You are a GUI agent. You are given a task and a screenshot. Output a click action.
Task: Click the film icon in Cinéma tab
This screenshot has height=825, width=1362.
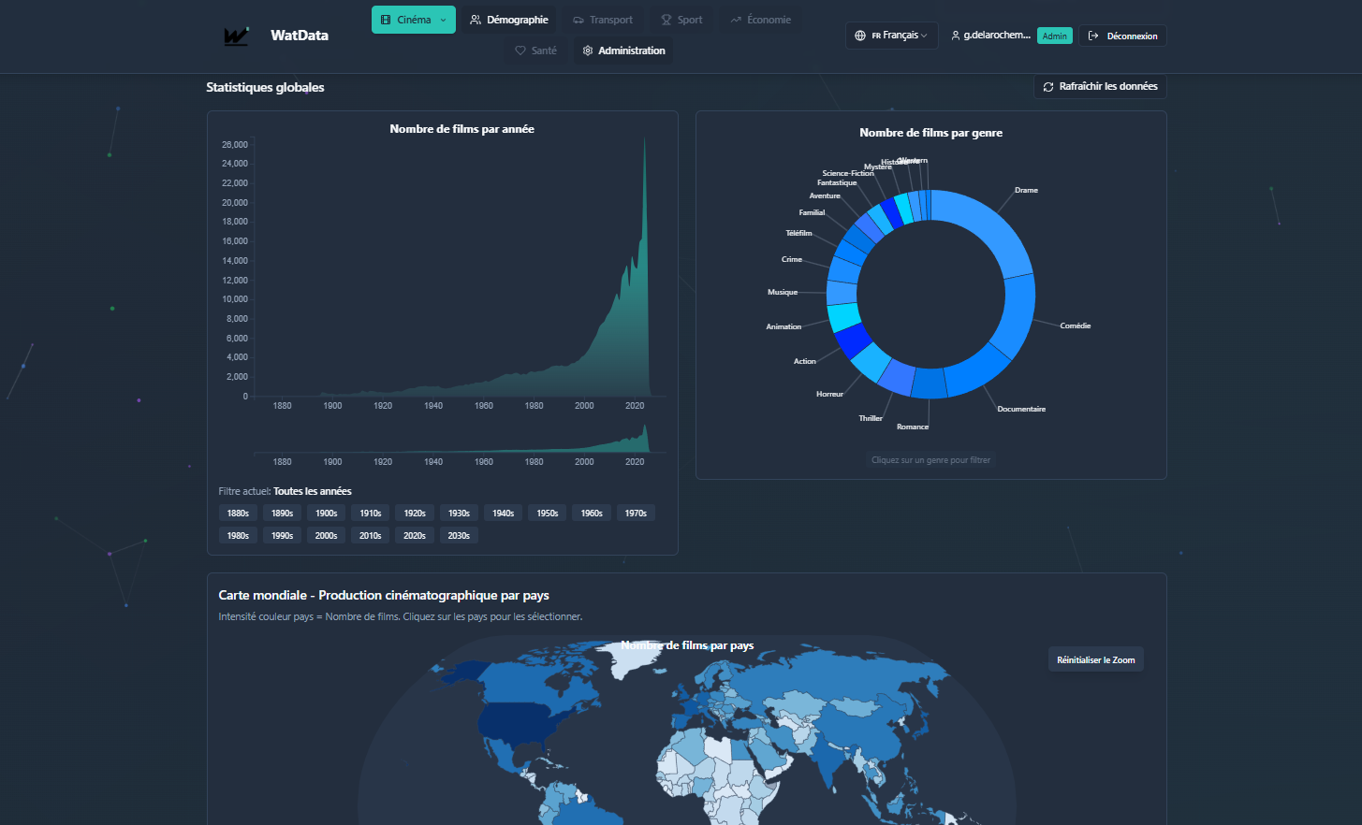(386, 20)
